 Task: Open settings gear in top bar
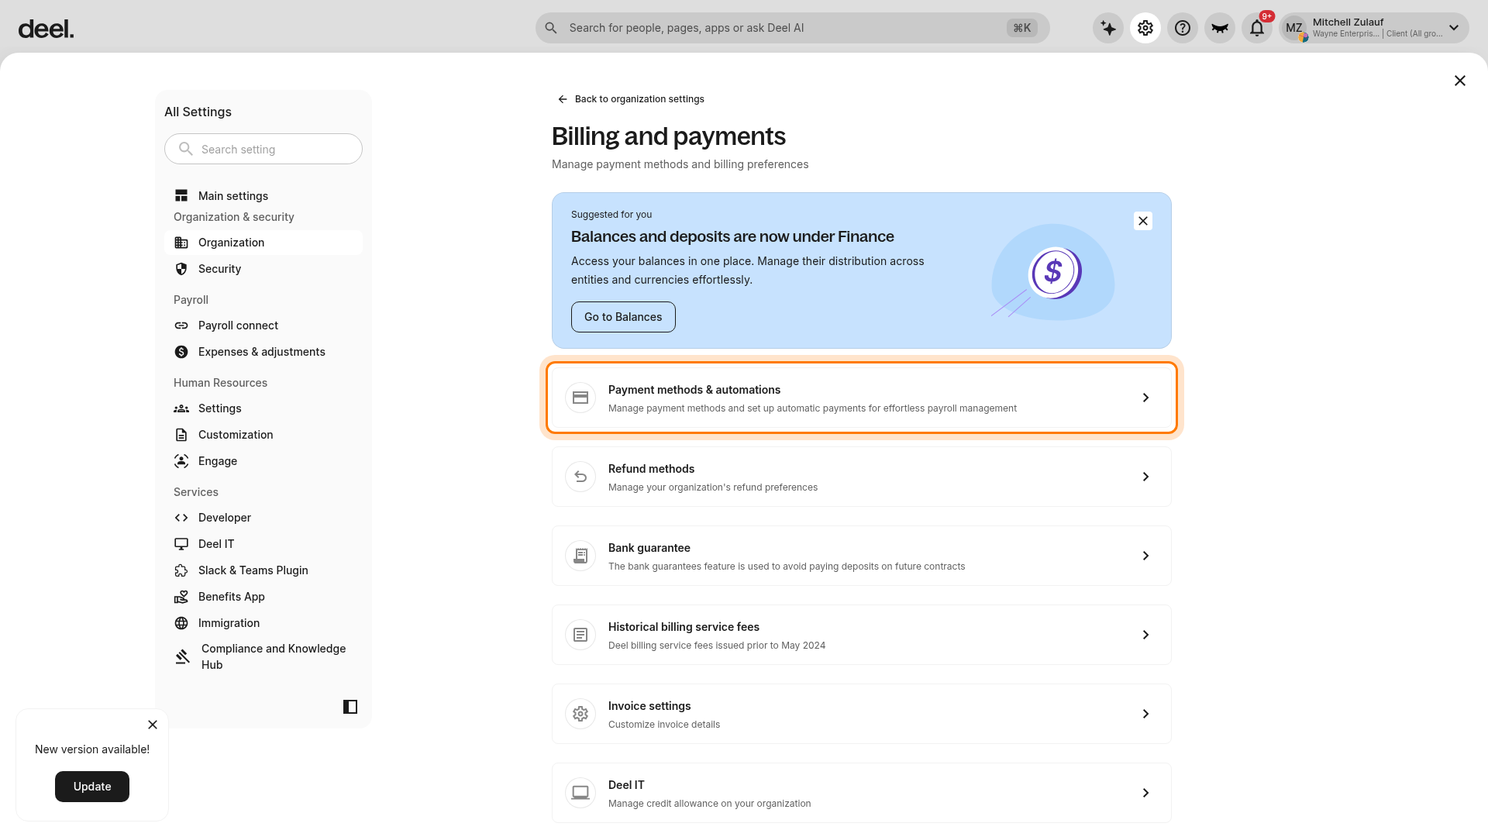[1145, 28]
